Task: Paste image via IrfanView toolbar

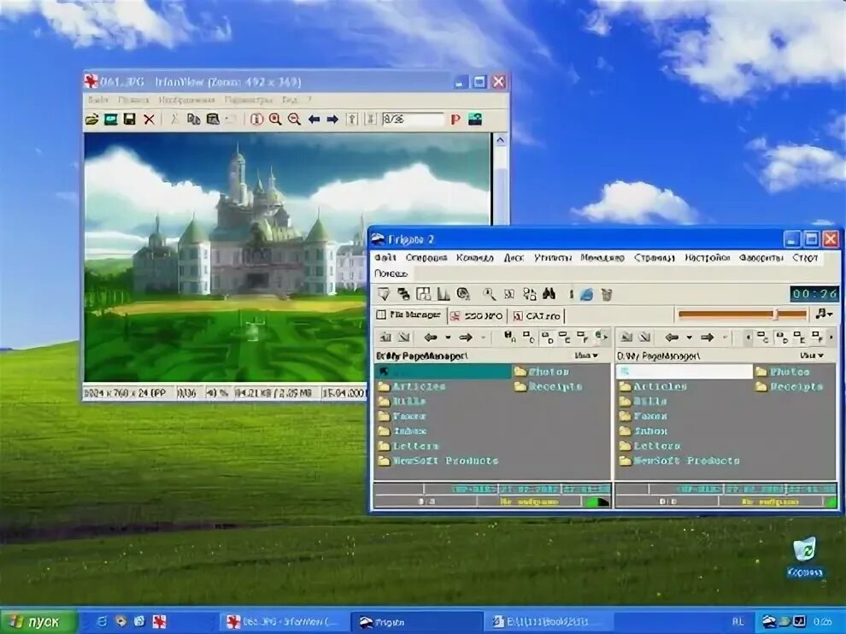Action: [x=213, y=120]
